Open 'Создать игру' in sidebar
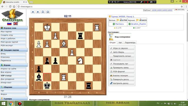Screen dimensions: 188x106 13,35
